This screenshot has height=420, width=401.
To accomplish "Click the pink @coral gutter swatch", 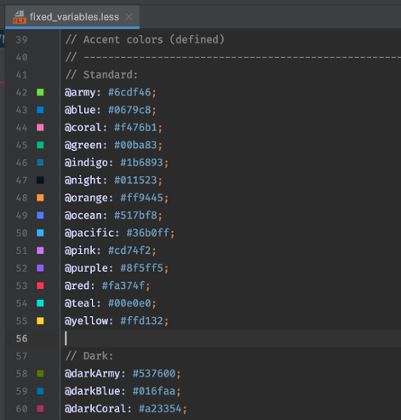I will (x=40, y=128).
